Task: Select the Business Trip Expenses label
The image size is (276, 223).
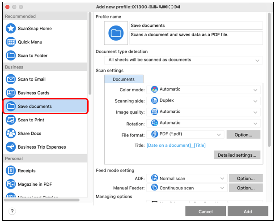Action: point(42,147)
